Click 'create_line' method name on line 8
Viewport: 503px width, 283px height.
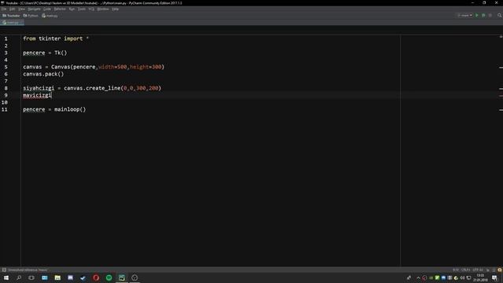click(x=103, y=88)
